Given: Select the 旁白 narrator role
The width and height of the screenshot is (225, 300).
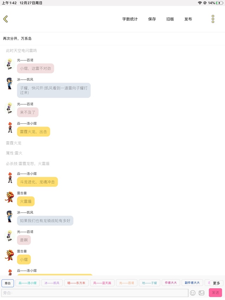Looking at the screenshot, I should [x=8, y=283].
